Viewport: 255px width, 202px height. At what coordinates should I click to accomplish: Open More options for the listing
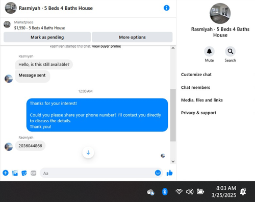[132, 37]
